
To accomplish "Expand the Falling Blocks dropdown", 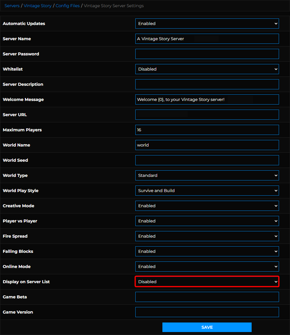I will [207, 251].
